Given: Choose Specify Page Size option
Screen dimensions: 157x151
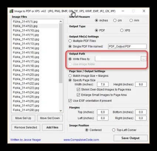Looking at the screenshot, I should [x=70, y=80].
